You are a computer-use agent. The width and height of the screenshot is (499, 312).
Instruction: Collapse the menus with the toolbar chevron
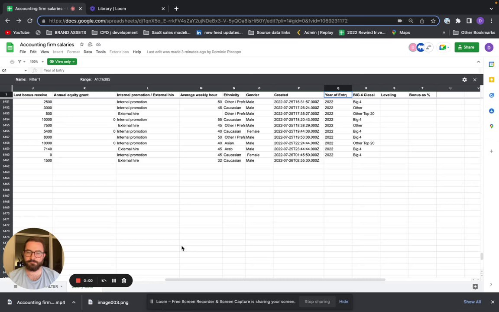coord(478,62)
